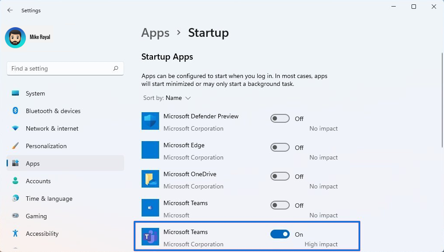Click the Gaming controller icon
The image size is (444, 252).
[15, 216]
